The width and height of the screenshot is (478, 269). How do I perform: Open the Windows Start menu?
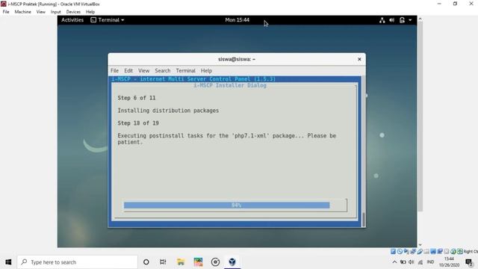[8, 262]
